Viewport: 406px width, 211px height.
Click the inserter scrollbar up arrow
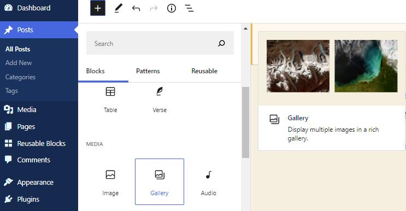245,28
